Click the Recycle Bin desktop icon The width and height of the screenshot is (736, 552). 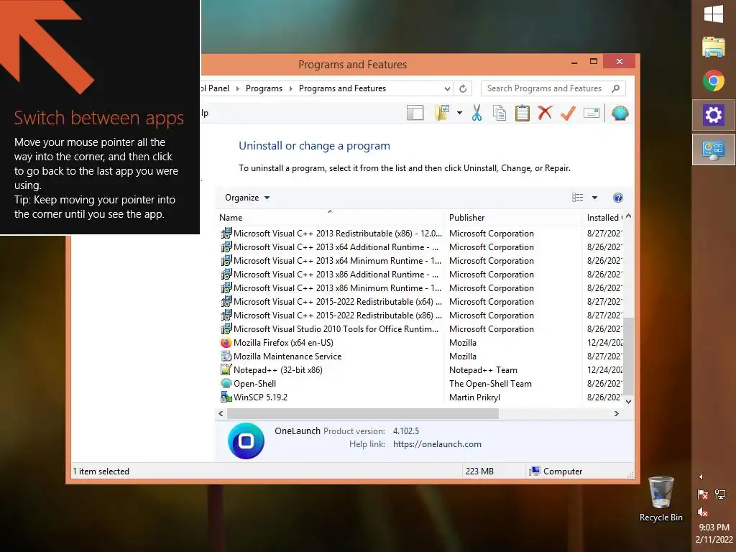(x=661, y=499)
